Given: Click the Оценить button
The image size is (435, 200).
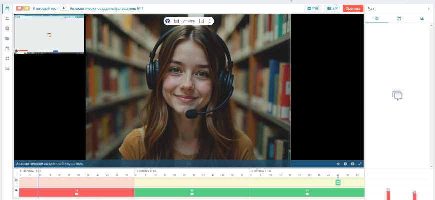Looking at the screenshot, I should pos(353,8).
